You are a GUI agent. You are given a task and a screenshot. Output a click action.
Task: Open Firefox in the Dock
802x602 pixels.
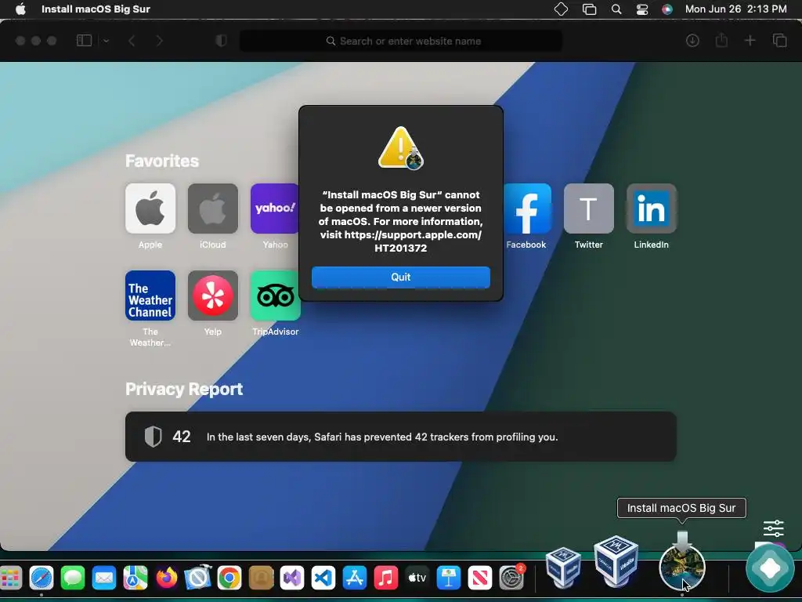(x=167, y=578)
